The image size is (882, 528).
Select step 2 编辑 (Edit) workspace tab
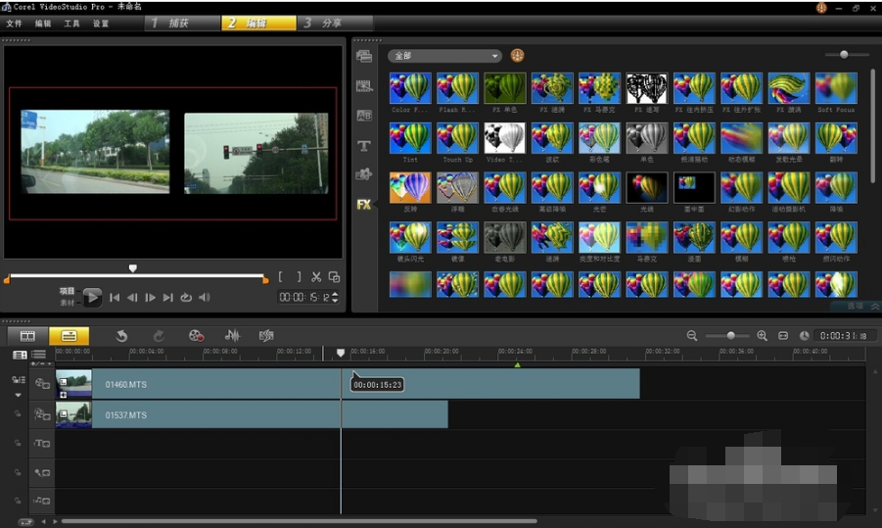pos(258,24)
